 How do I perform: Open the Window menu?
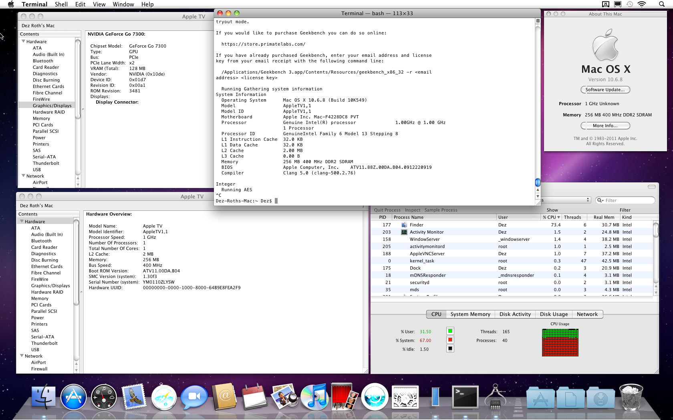(123, 4)
